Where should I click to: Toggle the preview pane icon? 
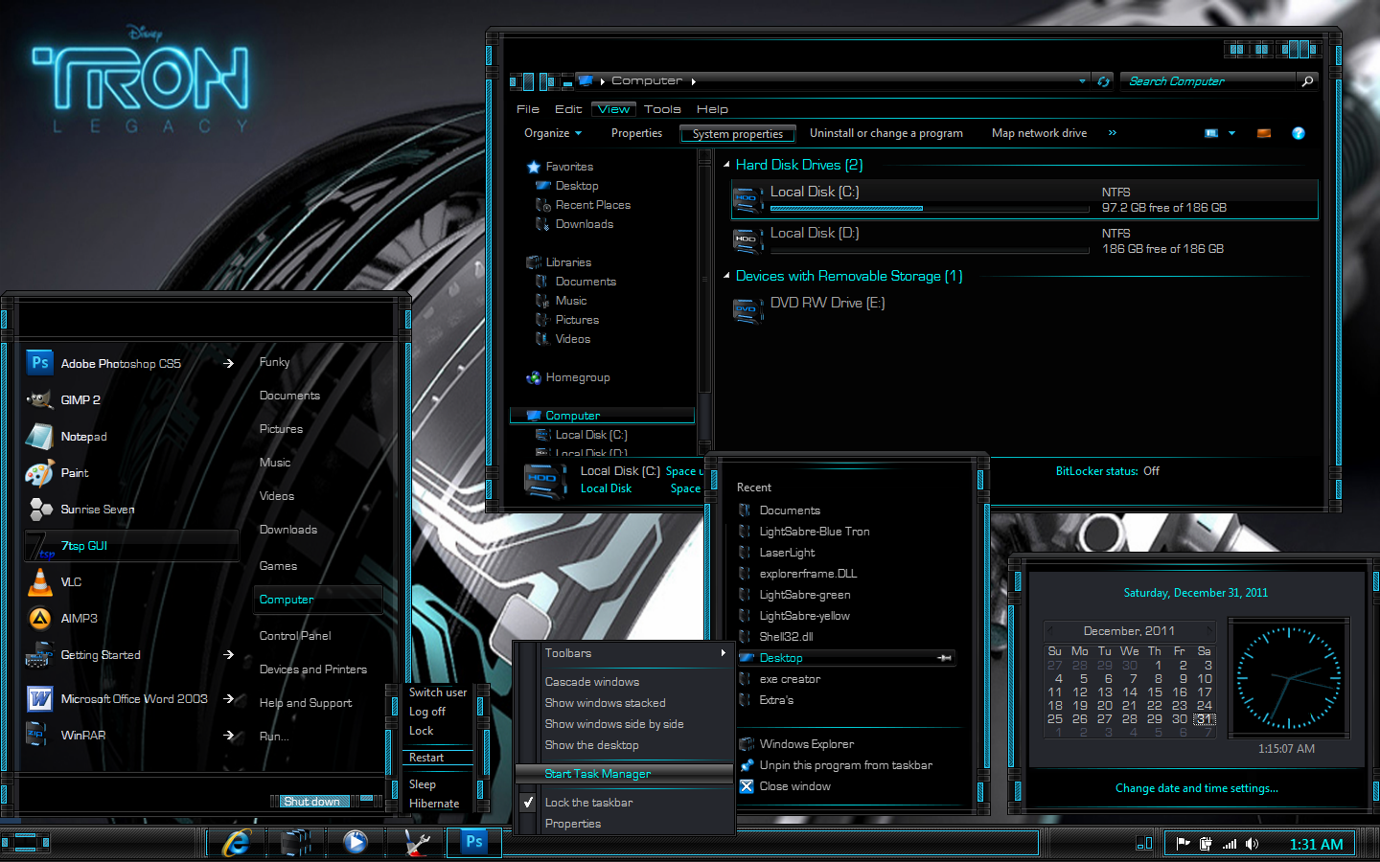[1264, 133]
